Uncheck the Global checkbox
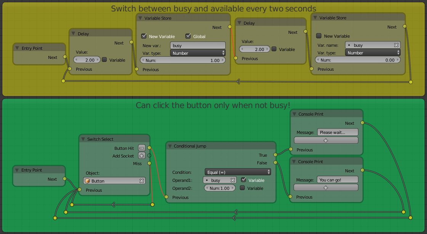The width and height of the screenshot is (427, 234). pos(188,37)
